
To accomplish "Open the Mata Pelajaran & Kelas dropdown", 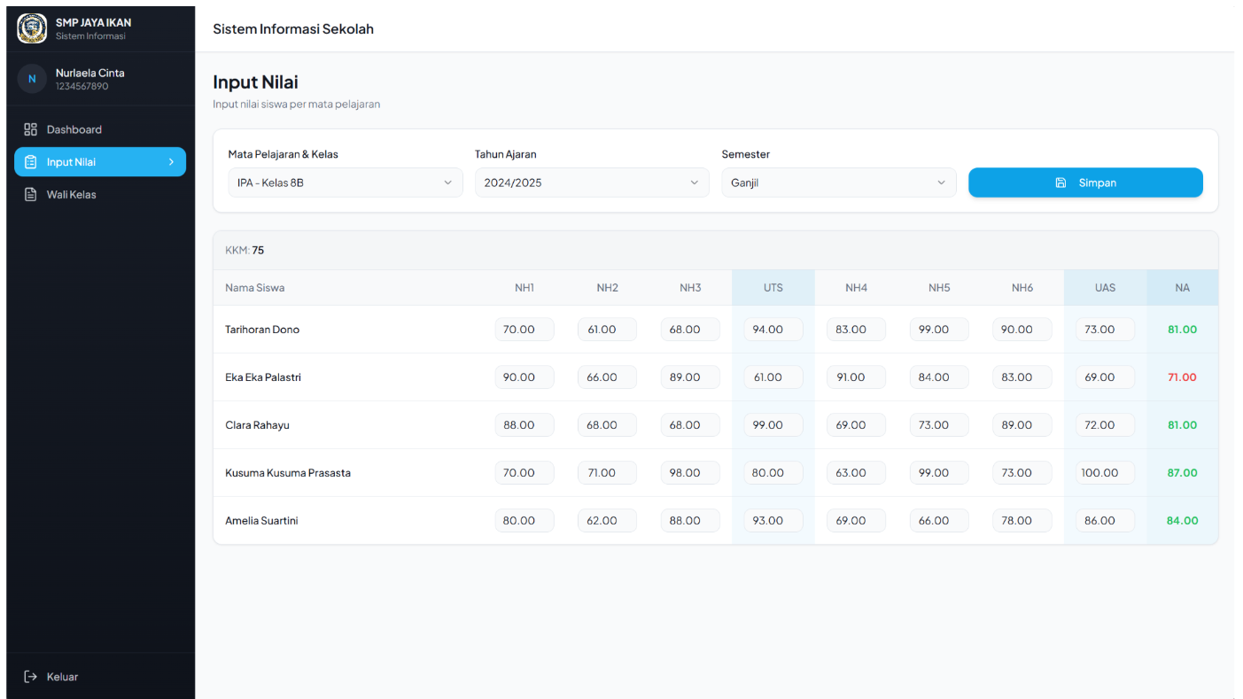I will (x=346, y=183).
